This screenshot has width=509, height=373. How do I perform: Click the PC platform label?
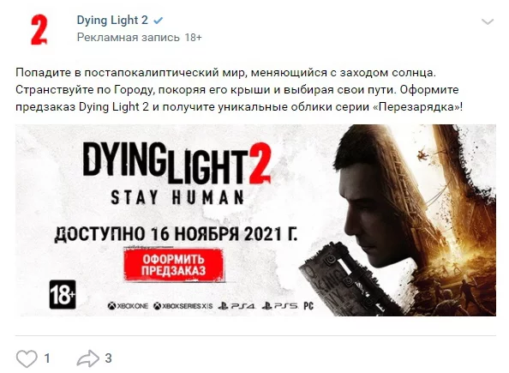pyautogui.click(x=308, y=306)
